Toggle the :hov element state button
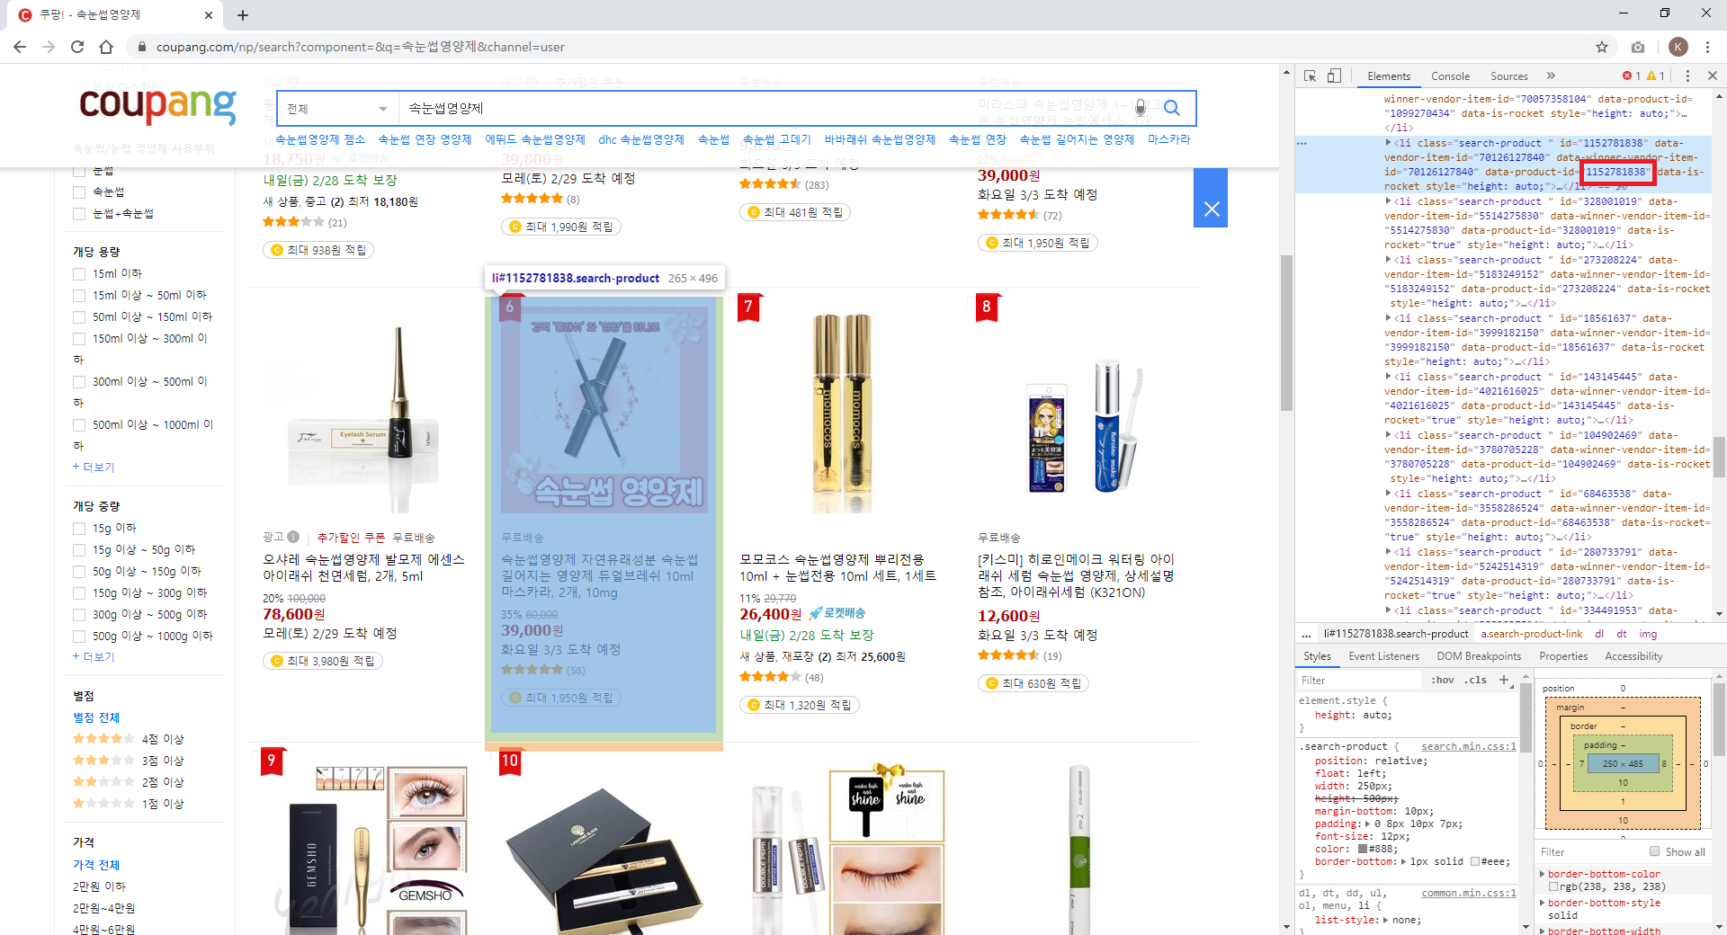1727x935 pixels. pos(1443,680)
